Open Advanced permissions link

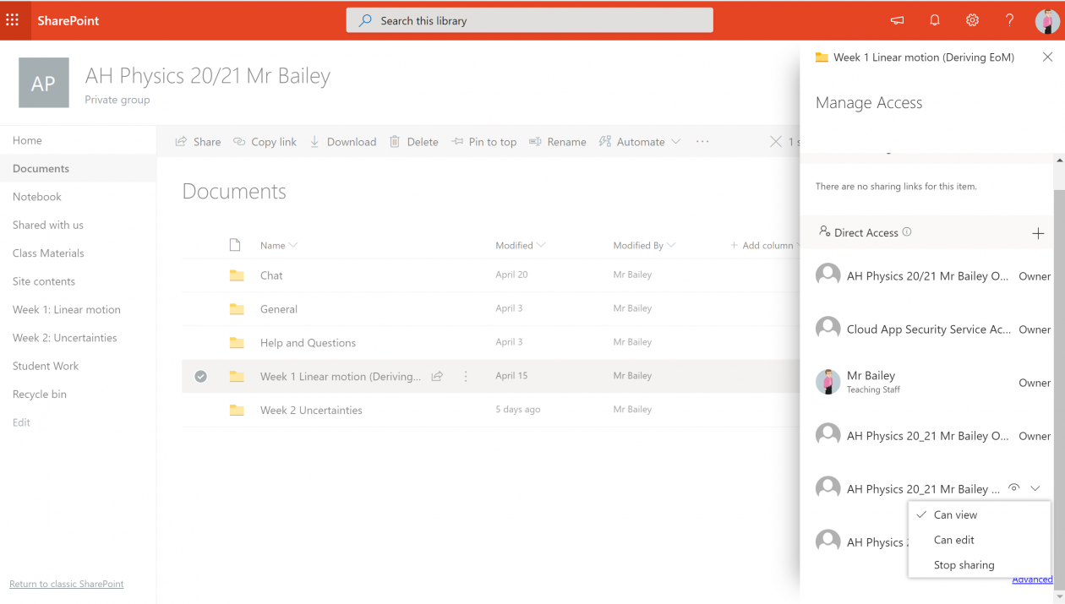1032,580
